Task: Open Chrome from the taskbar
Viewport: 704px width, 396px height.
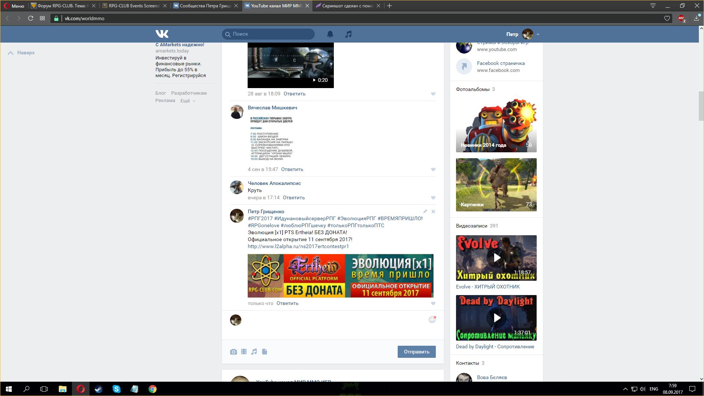Action: (152, 389)
